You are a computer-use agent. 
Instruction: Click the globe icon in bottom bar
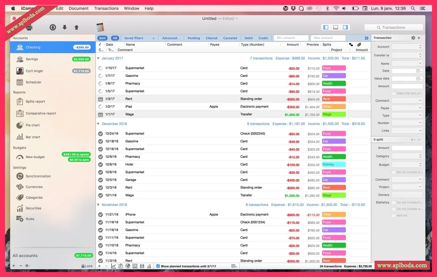pos(128,266)
